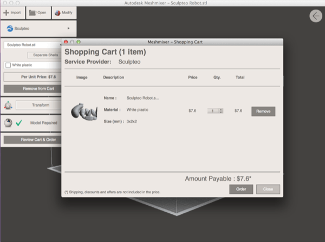Click the Modify cube icon
This screenshot has width=325, height=242.
(x=57, y=12)
